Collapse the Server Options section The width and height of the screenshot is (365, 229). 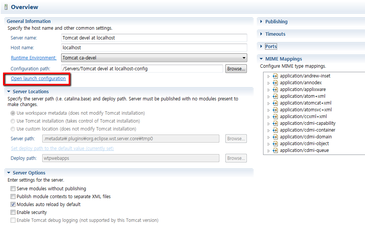[x=9, y=173]
